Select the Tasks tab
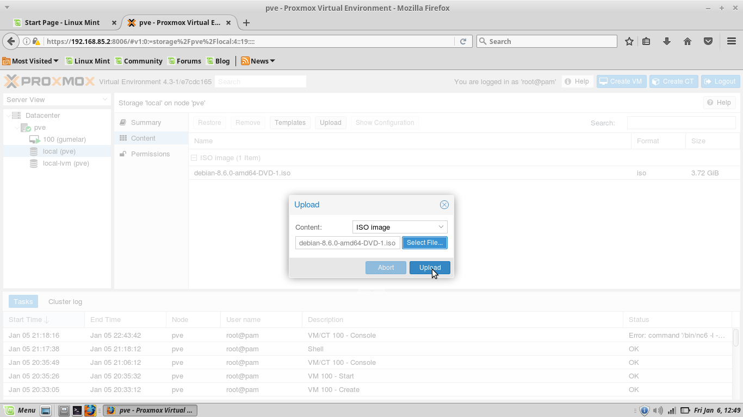Image resolution: width=743 pixels, height=417 pixels. tap(23, 302)
